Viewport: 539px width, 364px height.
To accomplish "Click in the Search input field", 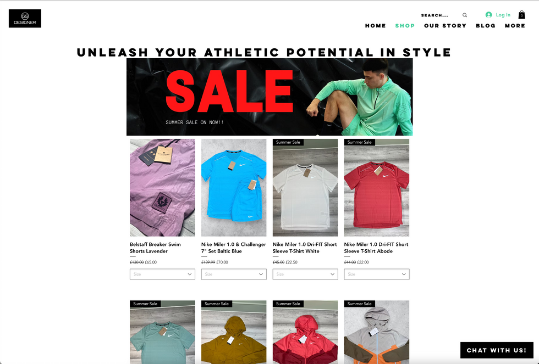I will click(x=440, y=15).
